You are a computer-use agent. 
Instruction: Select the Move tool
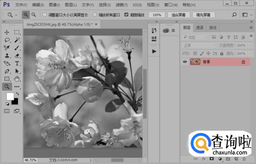tap(7, 32)
